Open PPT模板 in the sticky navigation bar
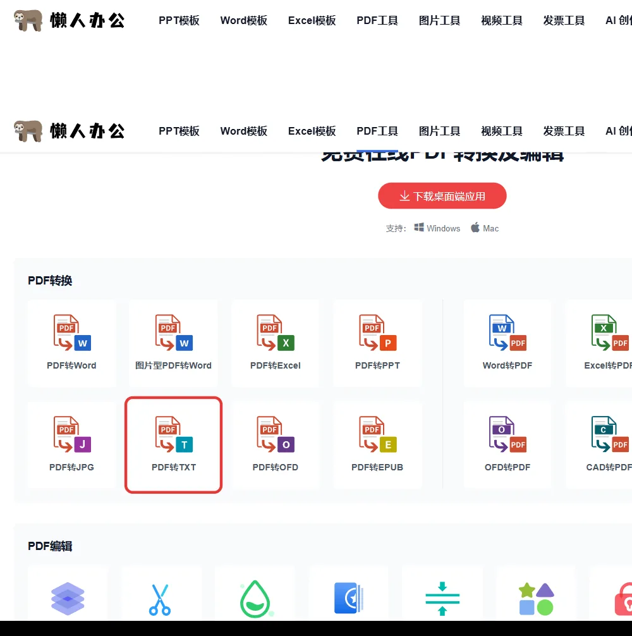This screenshot has height=636, width=632. coord(179,131)
